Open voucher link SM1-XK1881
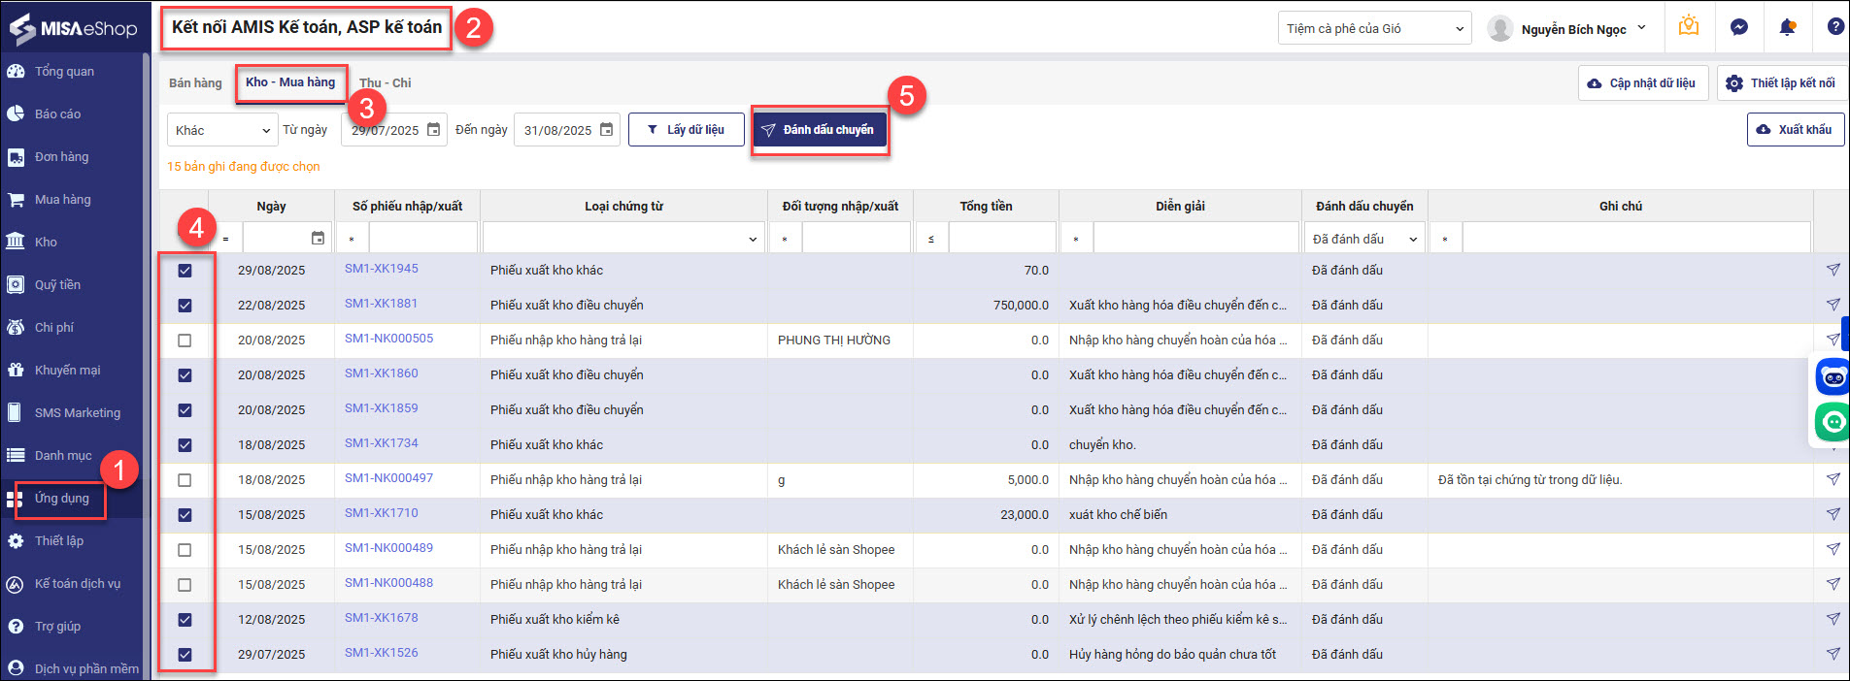The height and width of the screenshot is (681, 1850). point(381,304)
